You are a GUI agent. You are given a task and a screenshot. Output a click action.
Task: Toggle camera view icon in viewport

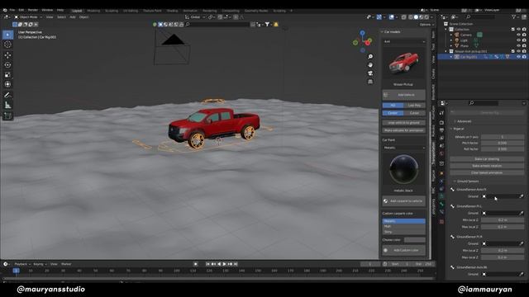click(x=370, y=73)
